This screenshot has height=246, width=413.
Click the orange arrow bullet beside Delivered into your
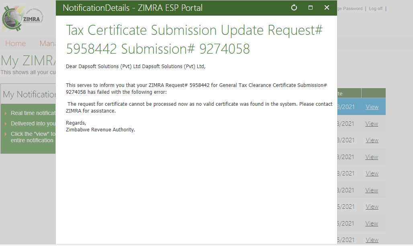[x=6, y=124]
